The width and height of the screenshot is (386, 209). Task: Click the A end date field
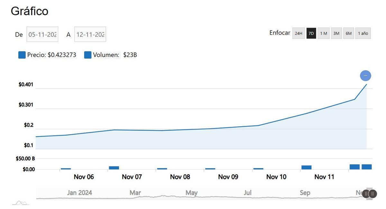point(90,34)
